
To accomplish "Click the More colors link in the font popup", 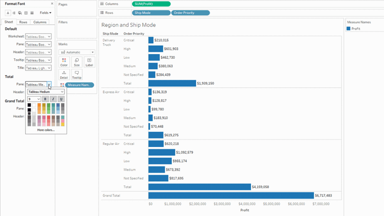I will pos(46,130).
